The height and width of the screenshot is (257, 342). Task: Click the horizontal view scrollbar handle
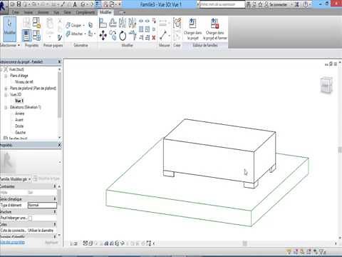(245, 243)
